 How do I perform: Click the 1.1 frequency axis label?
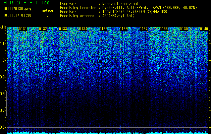[3, 44]
